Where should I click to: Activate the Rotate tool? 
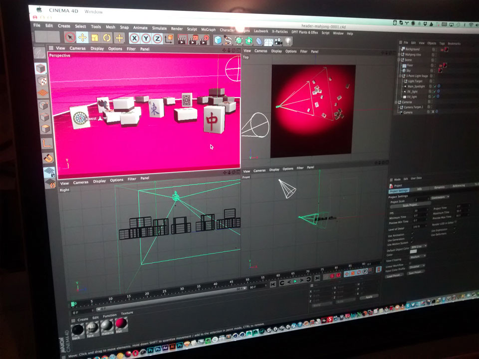point(107,38)
